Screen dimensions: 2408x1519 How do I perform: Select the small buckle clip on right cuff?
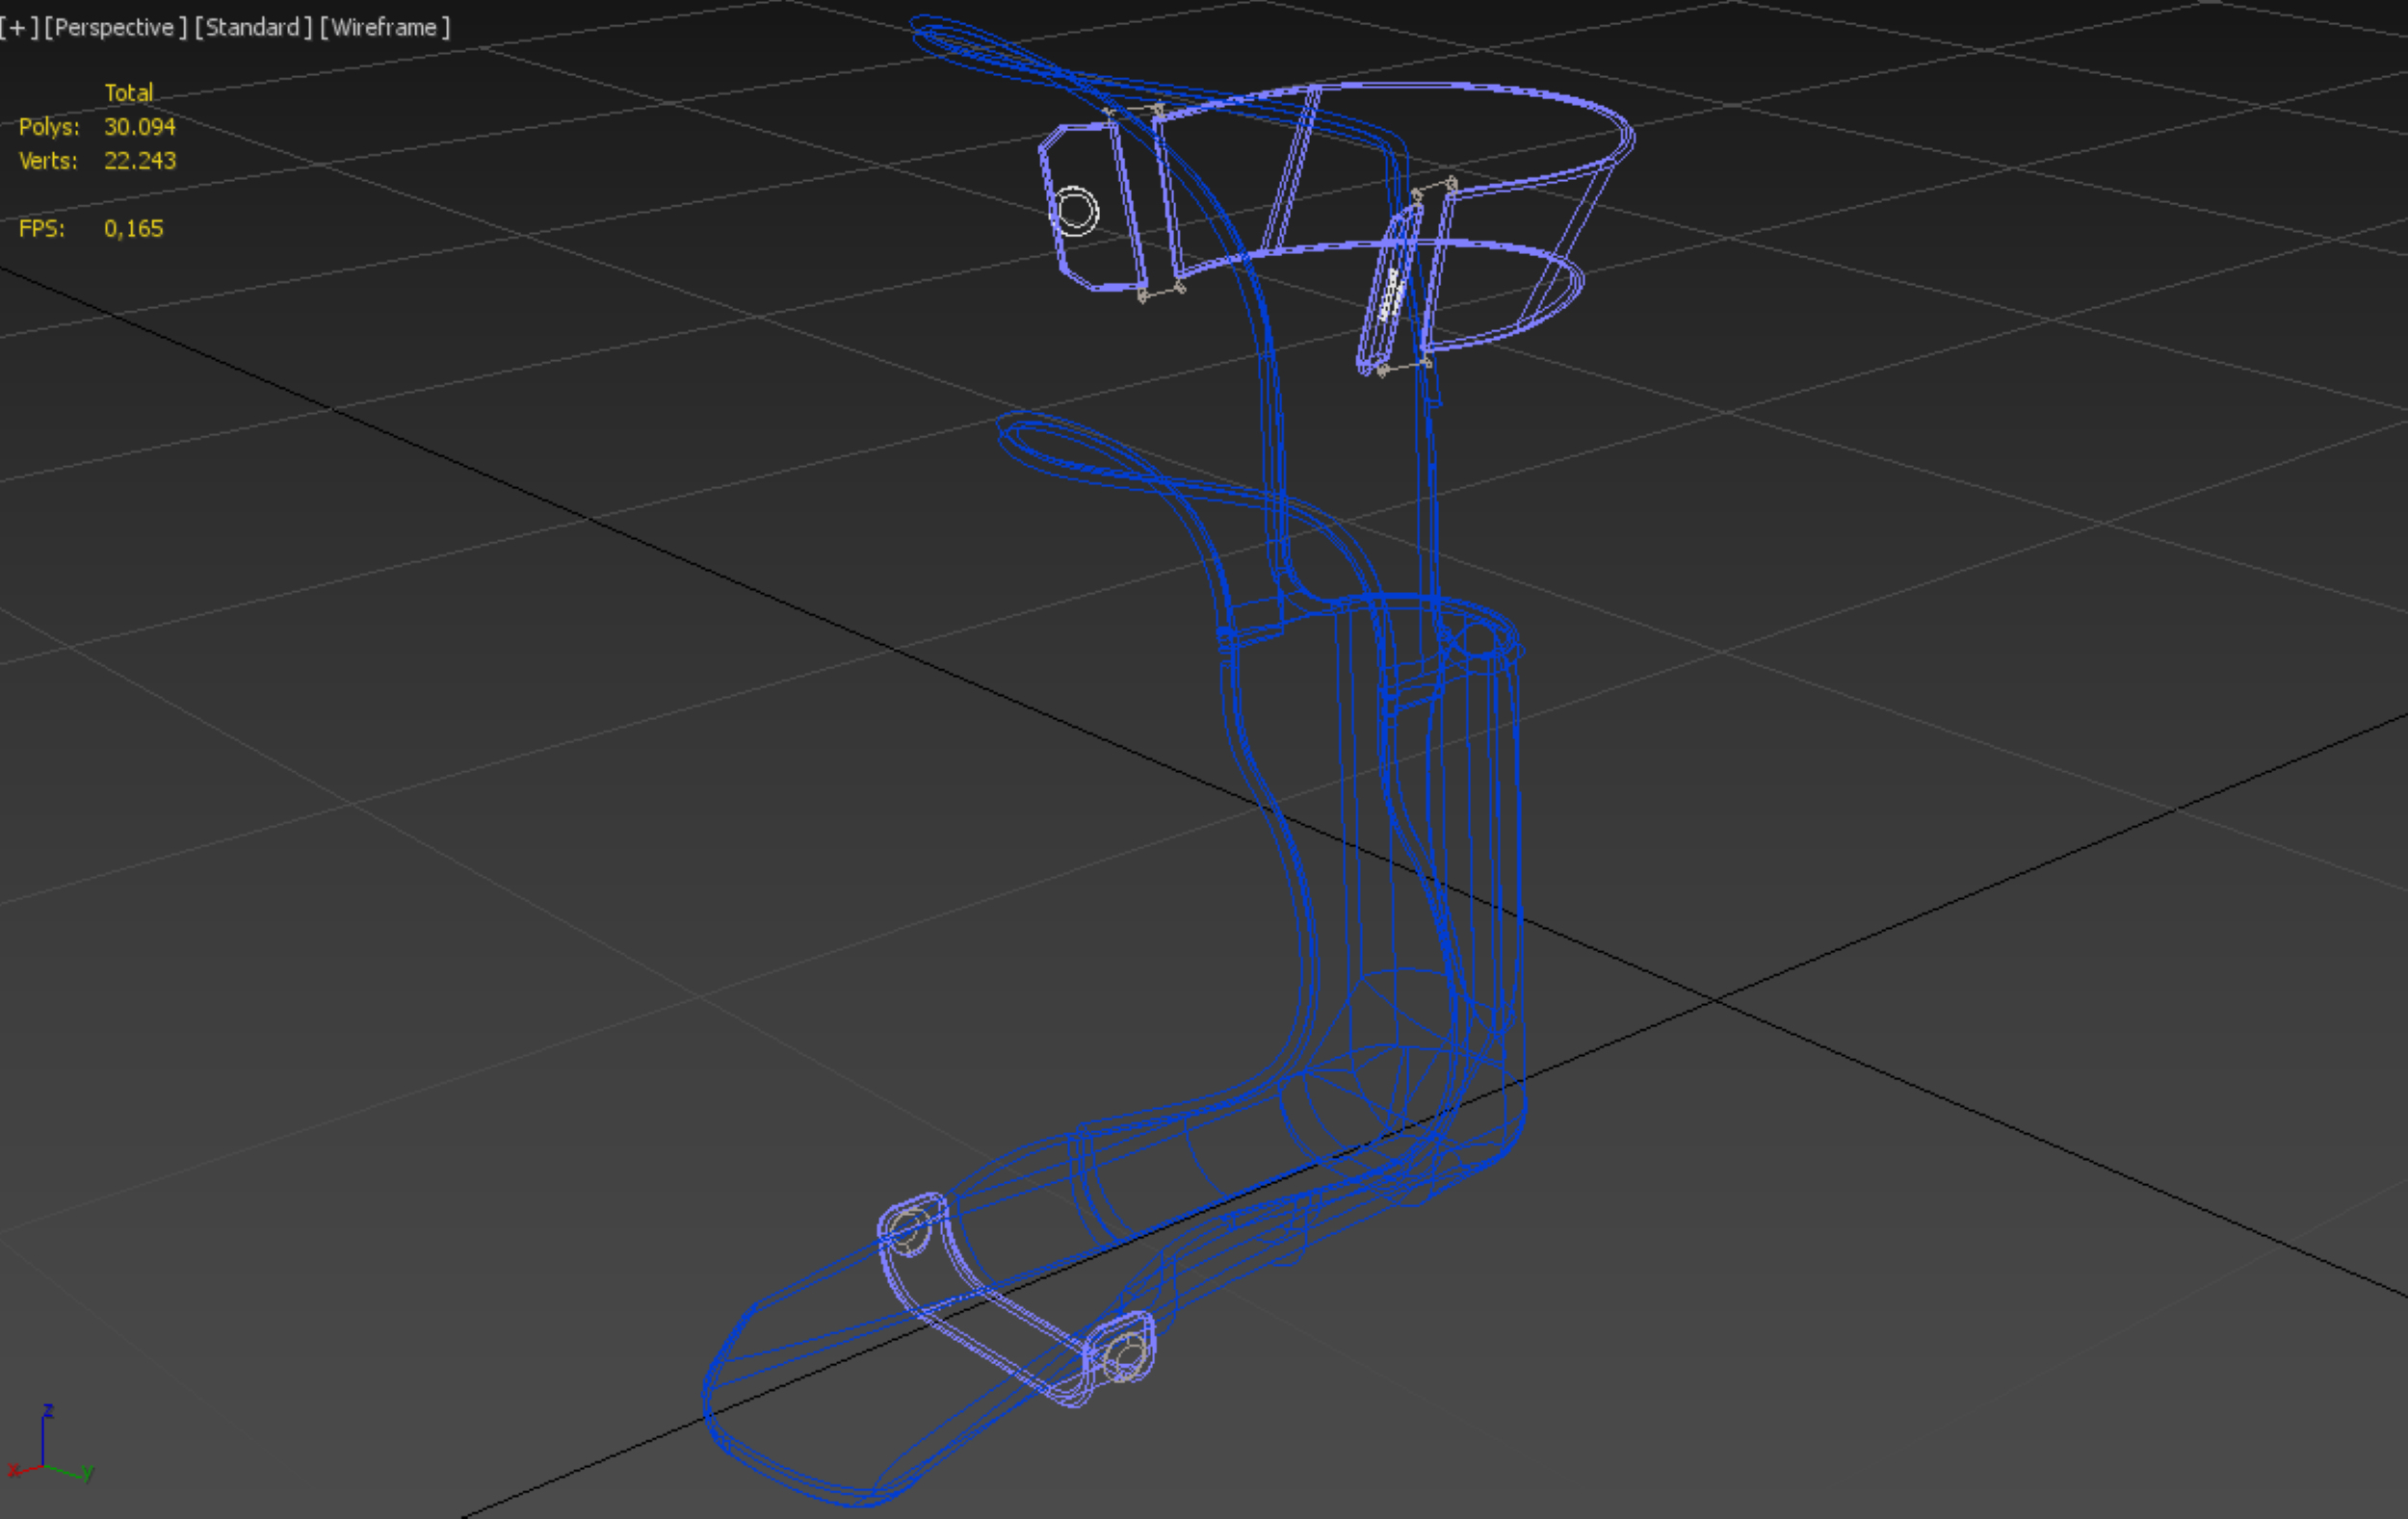pyautogui.click(x=1389, y=293)
